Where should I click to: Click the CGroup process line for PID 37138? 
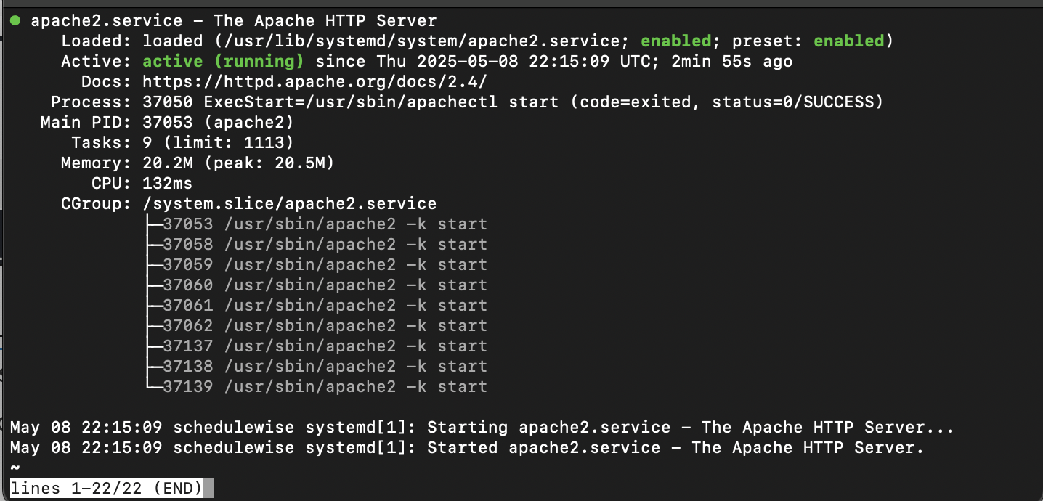pos(325,367)
